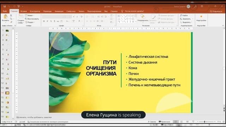Image resolution: width=226 pixels, height=127 pixels.
Task: Click the Paste (Вставить) clipboard icon
Action: pyautogui.click(x=6, y=17)
